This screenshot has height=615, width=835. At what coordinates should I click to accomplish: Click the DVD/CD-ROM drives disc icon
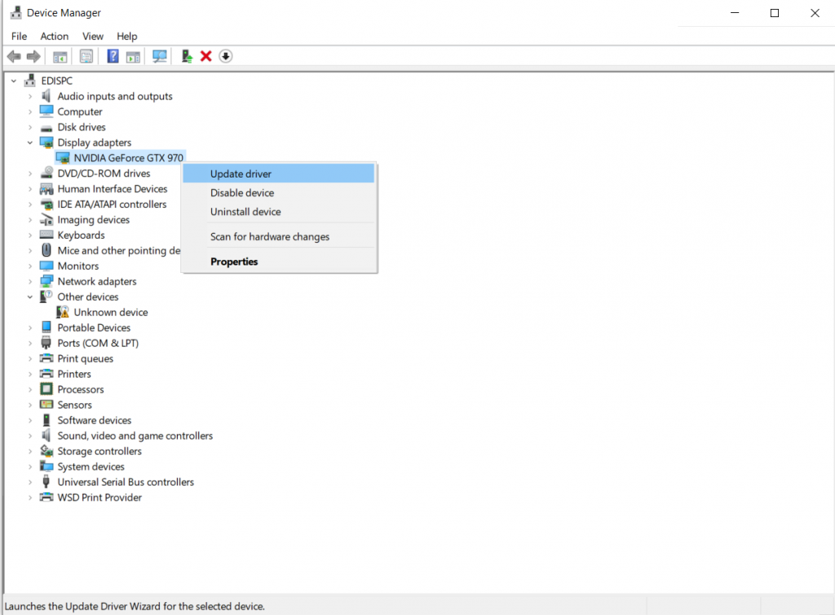(46, 173)
